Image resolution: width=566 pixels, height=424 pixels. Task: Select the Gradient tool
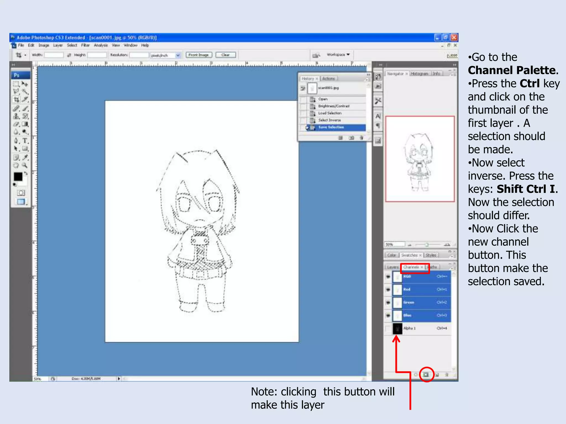click(25, 124)
